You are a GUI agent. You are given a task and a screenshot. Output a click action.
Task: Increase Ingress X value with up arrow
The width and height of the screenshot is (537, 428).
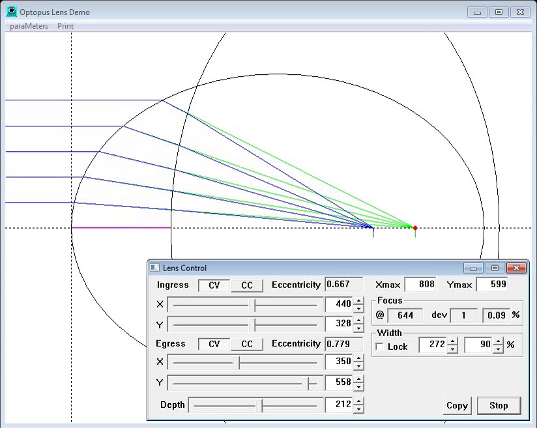358,301
